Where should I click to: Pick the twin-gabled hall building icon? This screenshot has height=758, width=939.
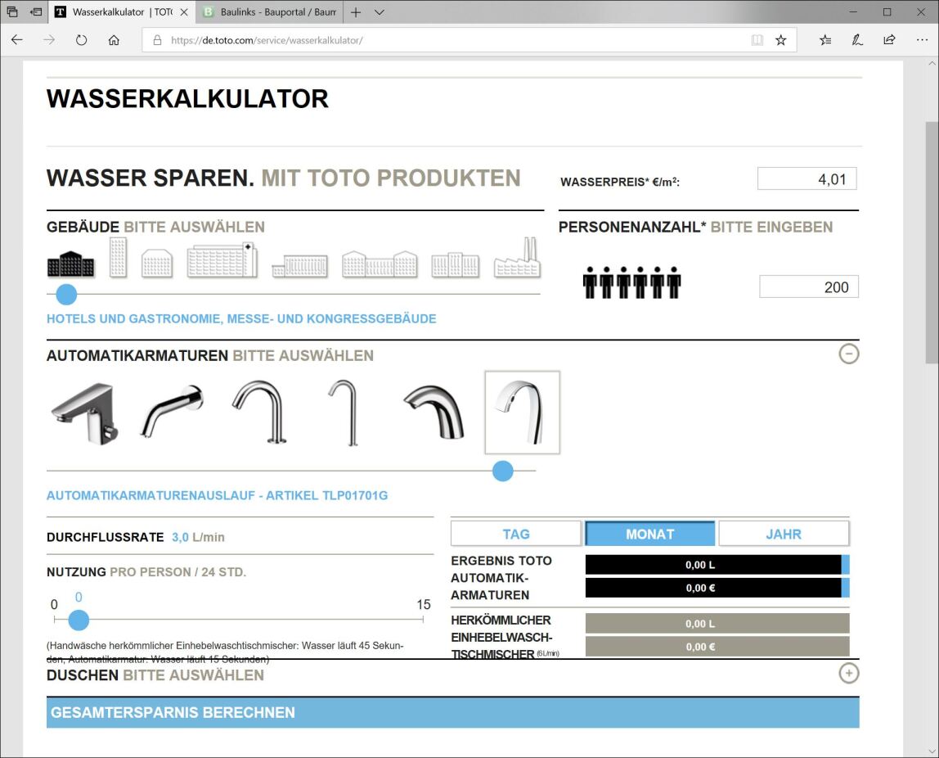click(x=380, y=264)
